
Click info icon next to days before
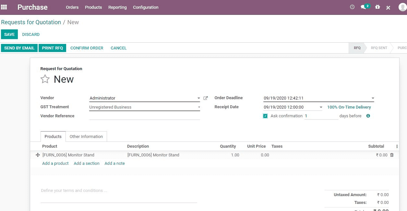coord(368,116)
